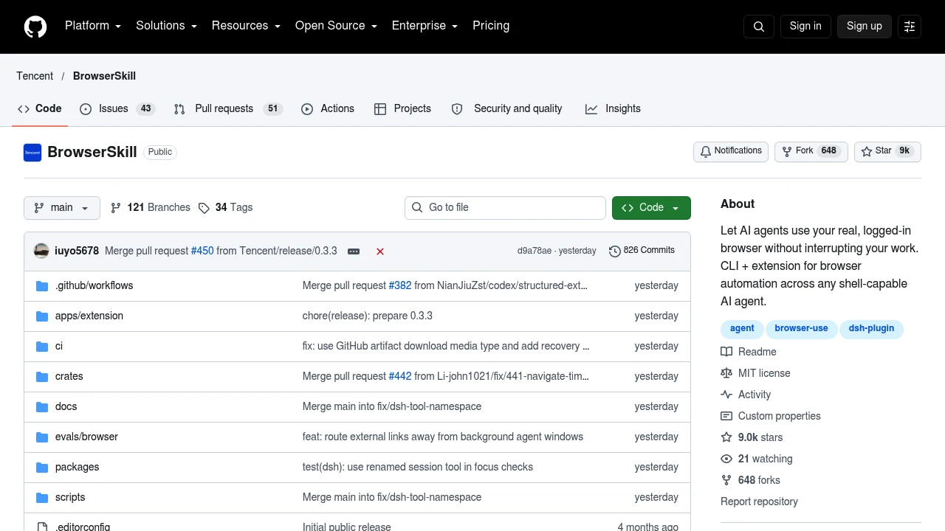This screenshot has width=945, height=531.
Task: Open the docs folder
Action: [x=66, y=406]
